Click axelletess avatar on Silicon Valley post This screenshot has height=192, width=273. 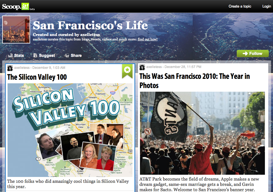[10, 68]
